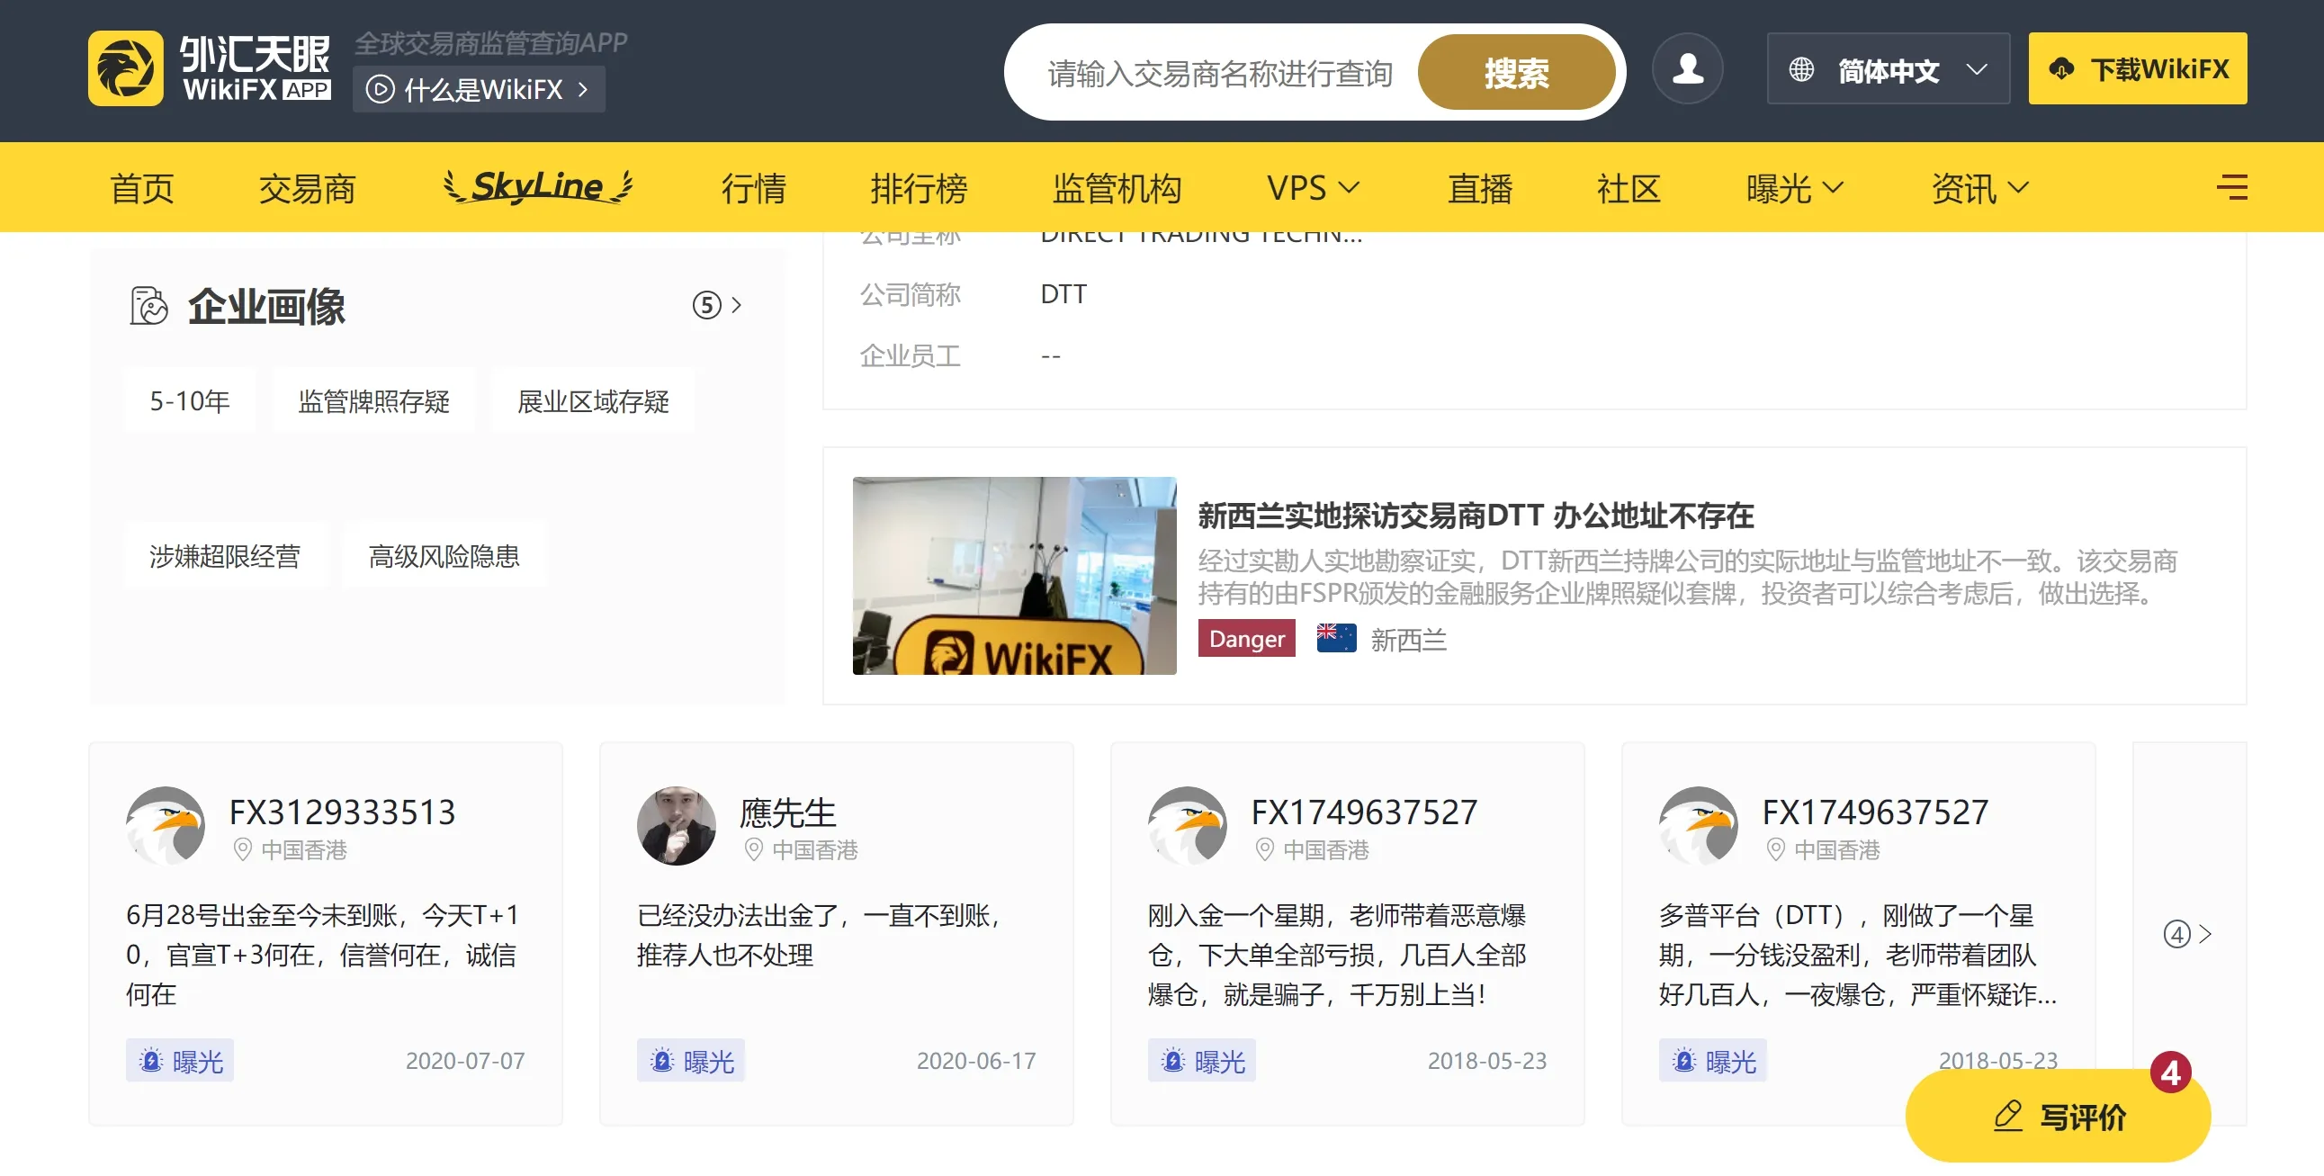
Task: Open 监管机构 nav item
Action: point(1117,188)
